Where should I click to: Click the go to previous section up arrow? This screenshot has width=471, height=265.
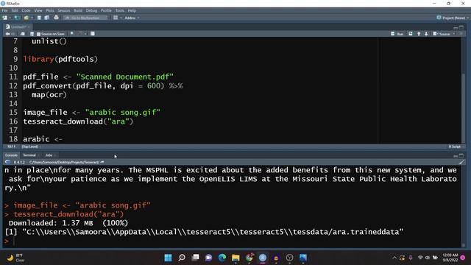pyautogui.click(x=419, y=34)
